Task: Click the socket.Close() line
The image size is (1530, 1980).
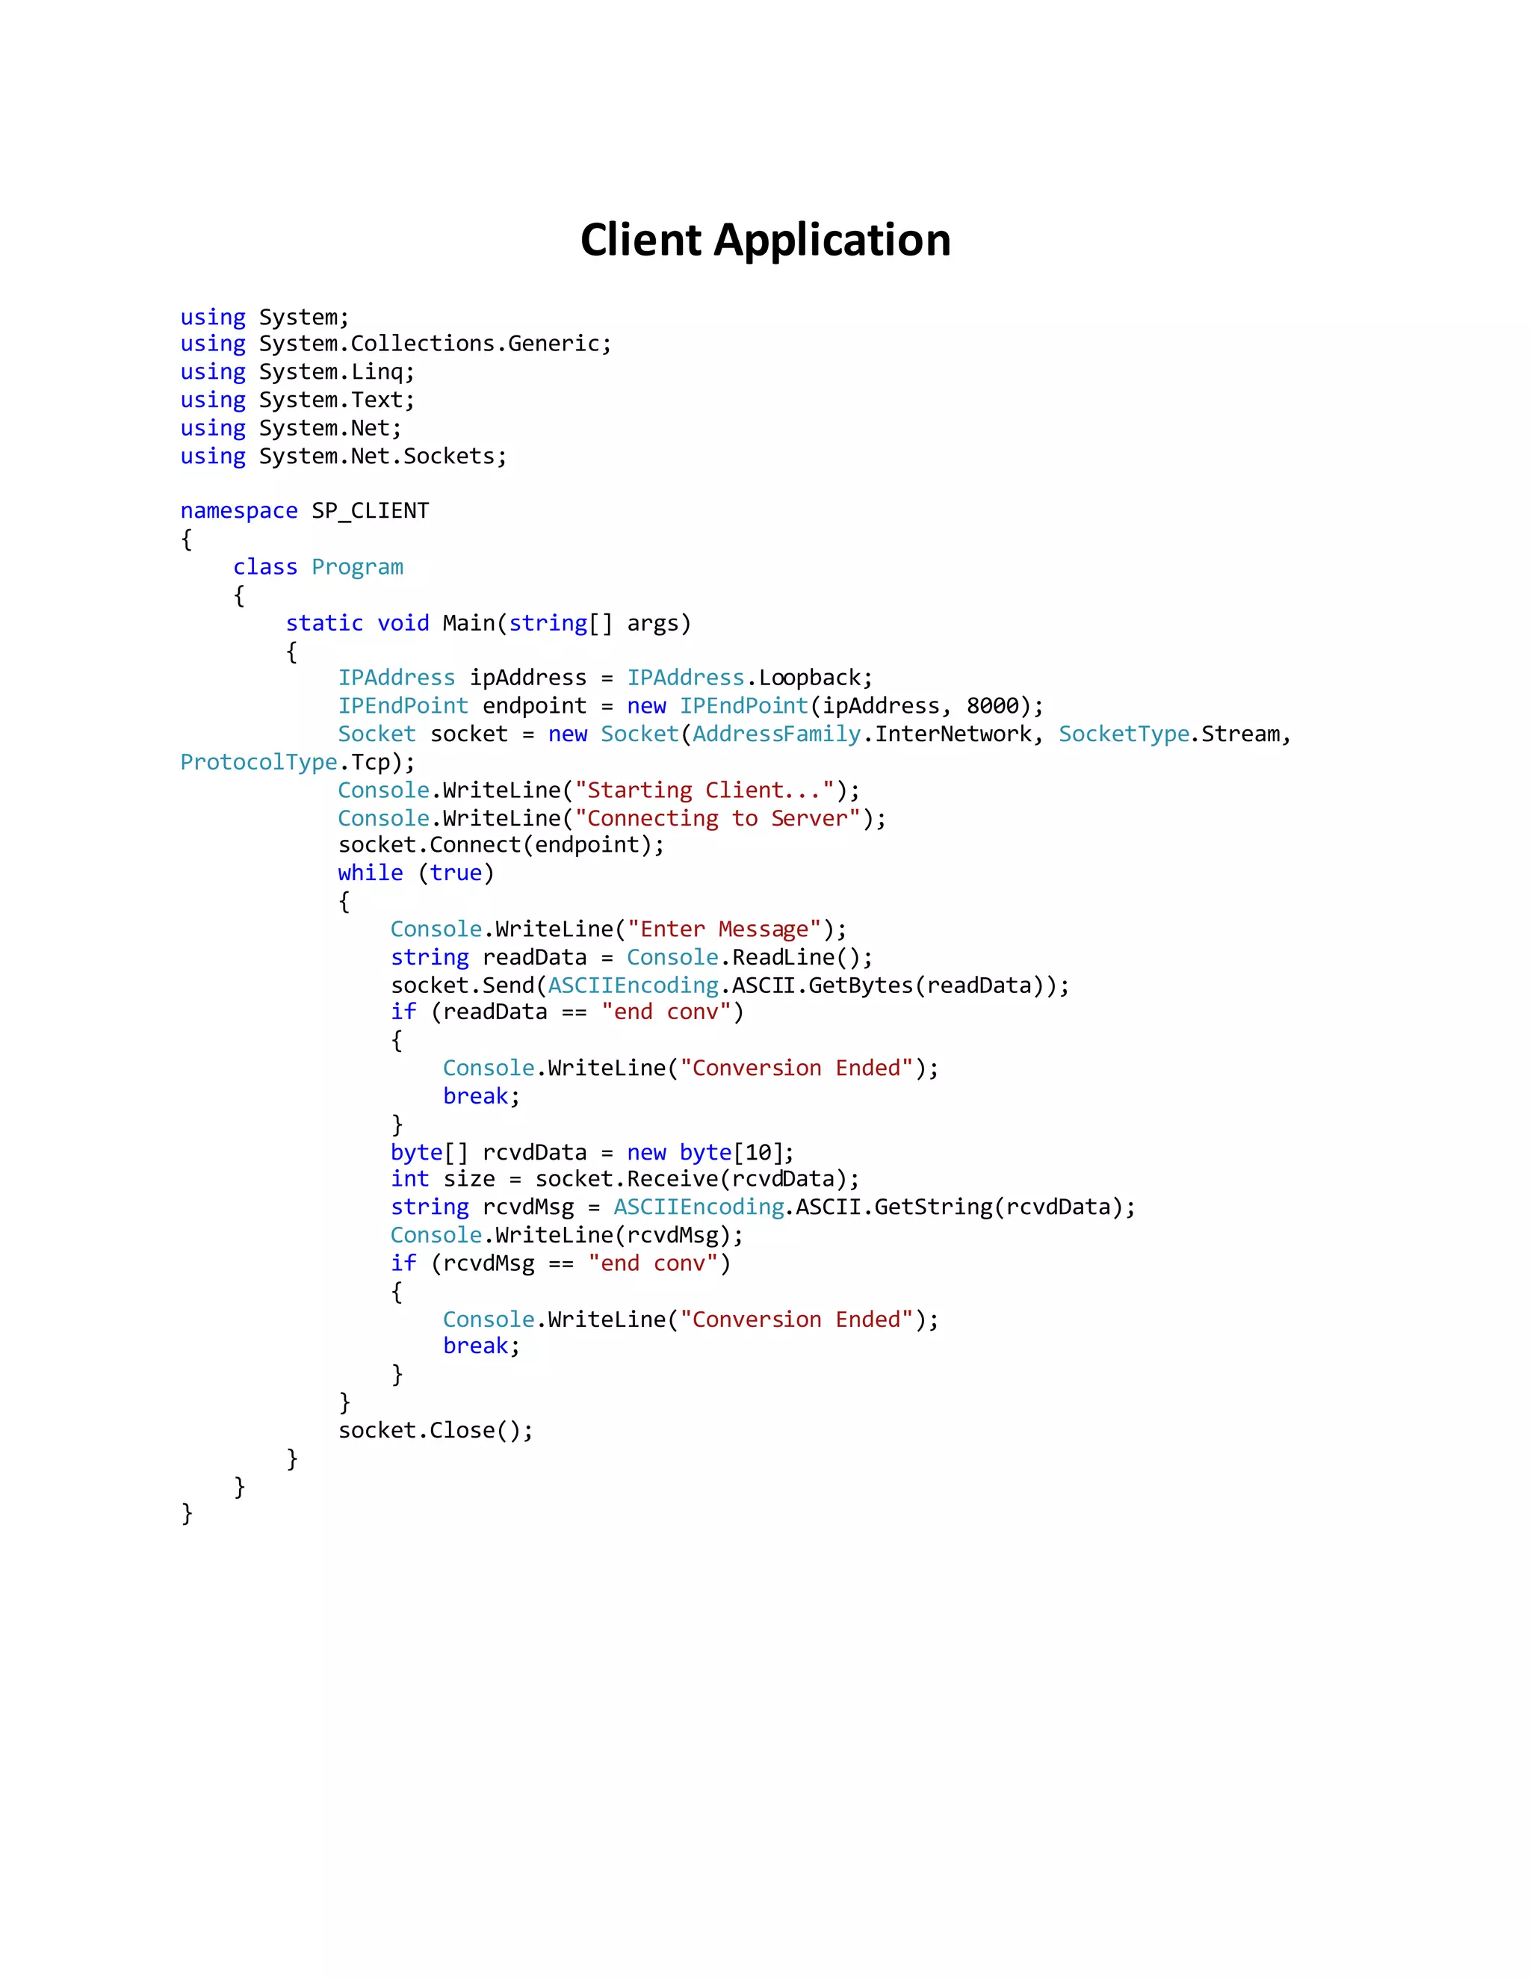Action: [x=435, y=1431]
